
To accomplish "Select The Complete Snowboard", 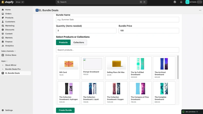I will (164, 93).
